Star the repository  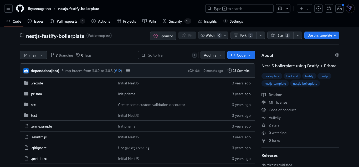[x=280, y=35]
